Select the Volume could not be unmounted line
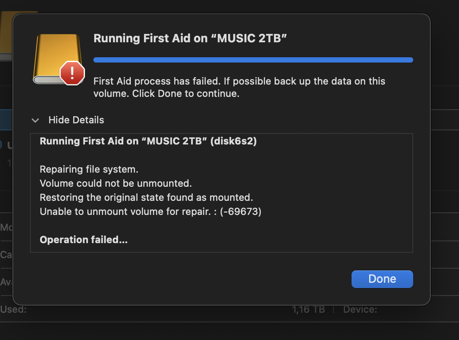Image resolution: width=459 pixels, height=340 pixels. [x=115, y=183]
